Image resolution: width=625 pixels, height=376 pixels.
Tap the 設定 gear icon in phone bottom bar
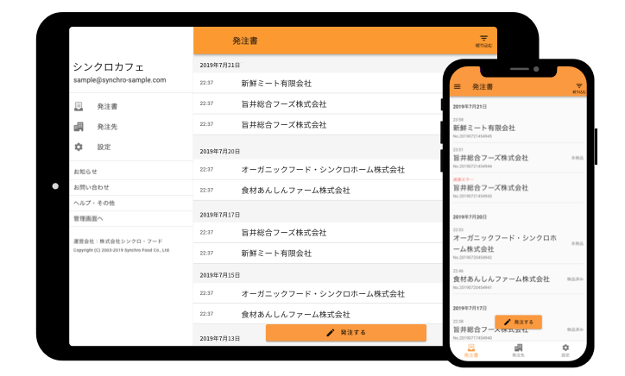(565, 349)
